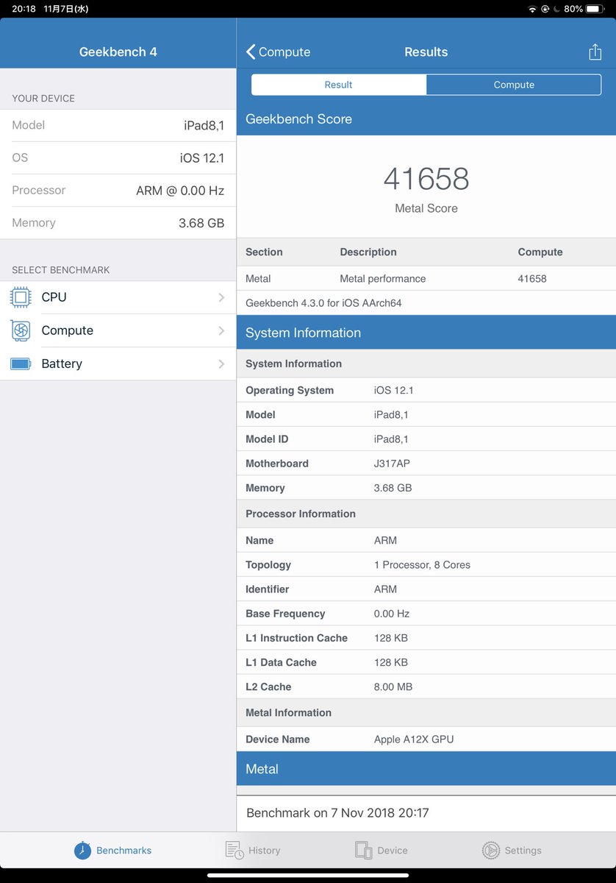Tap the Wi-Fi status icon
616x883 pixels.
tap(532, 9)
